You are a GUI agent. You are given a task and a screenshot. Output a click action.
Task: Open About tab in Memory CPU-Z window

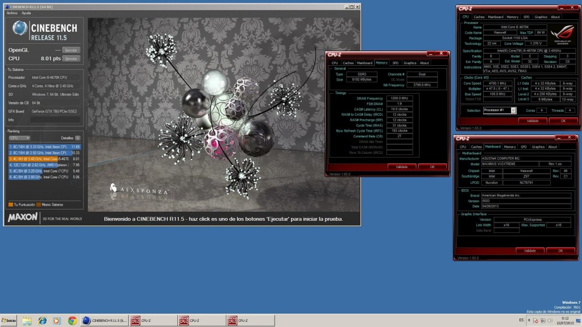click(424, 63)
